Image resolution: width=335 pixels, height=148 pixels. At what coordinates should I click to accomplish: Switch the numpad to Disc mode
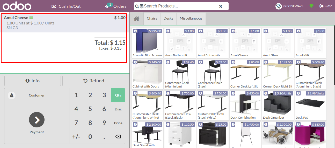(x=118, y=109)
